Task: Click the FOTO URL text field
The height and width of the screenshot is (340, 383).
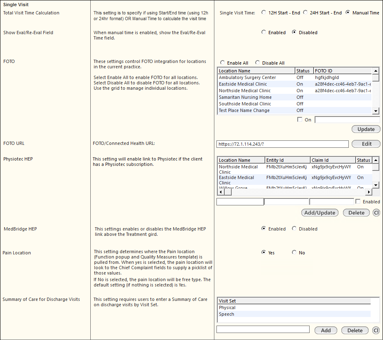Action: point(282,144)
